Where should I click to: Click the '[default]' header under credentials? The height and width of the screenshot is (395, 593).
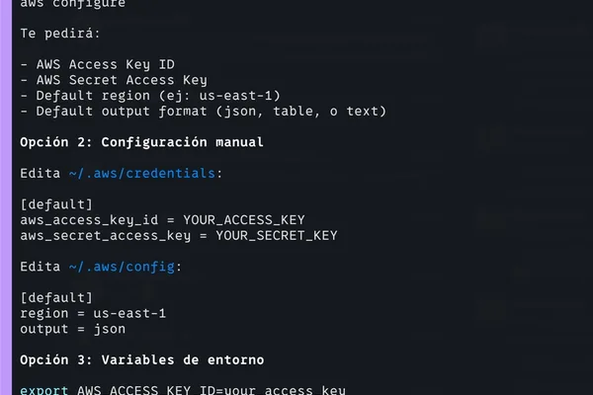tap(56, 204)
